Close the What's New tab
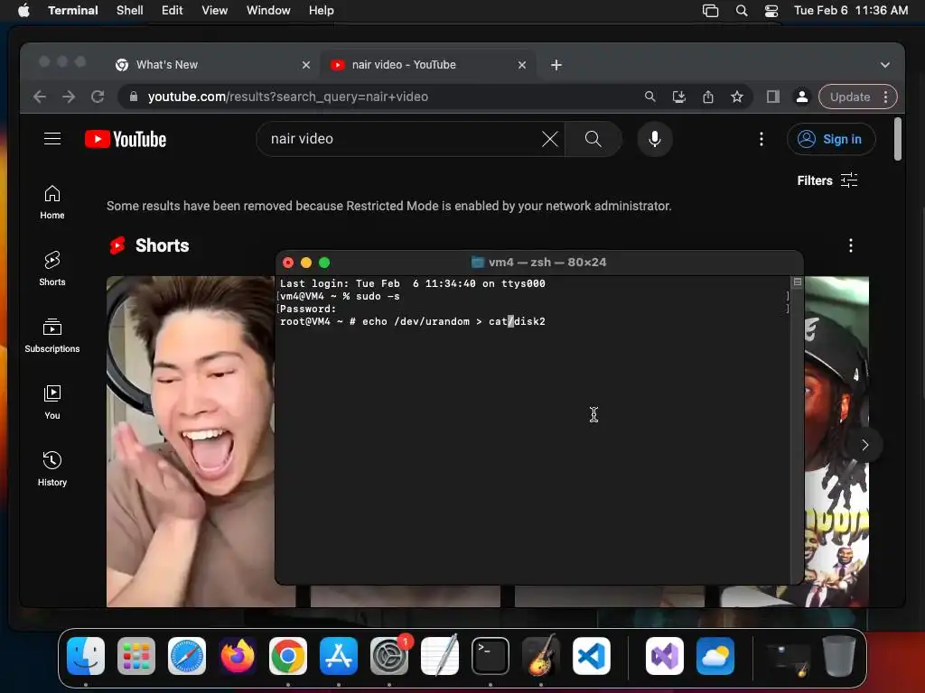Screen dimensions: 925x693 pyautogui.click(x=305, y=65)
